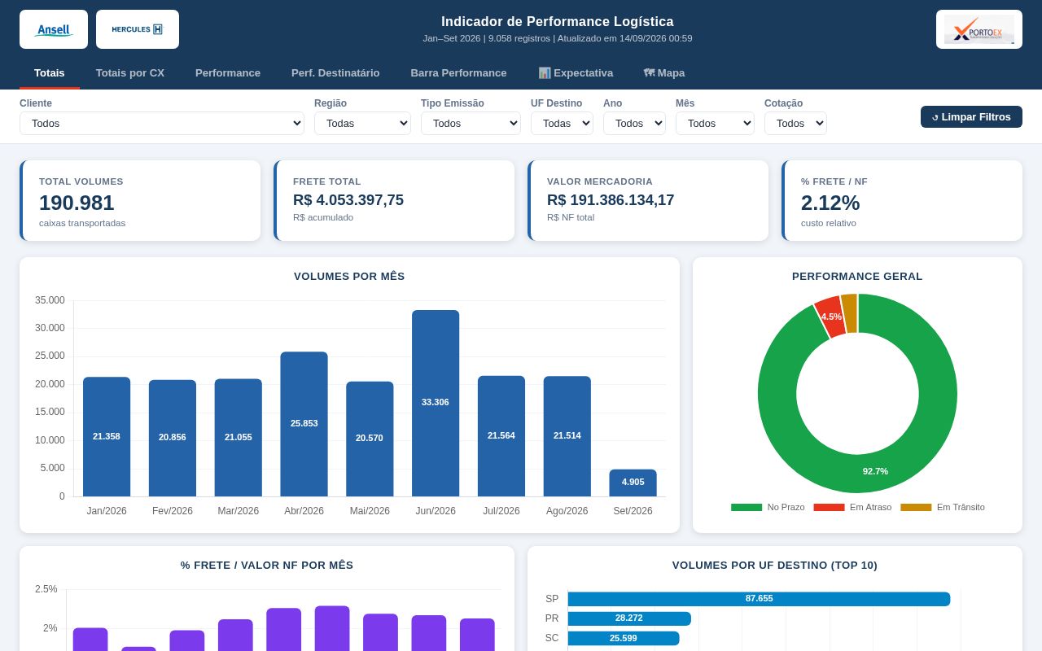The height and width of the screenshot is (651, 1042).
Task: Select the Barra Performance tab
Action: coord(458,72)
